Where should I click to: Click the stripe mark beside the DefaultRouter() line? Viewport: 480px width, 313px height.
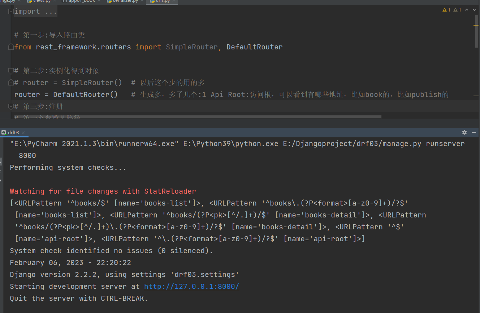click(477, 96)
